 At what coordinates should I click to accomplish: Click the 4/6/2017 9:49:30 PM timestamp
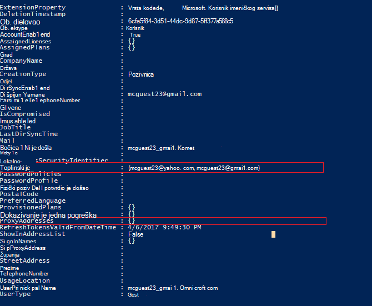pyautogui.click(x=164, y=227)
